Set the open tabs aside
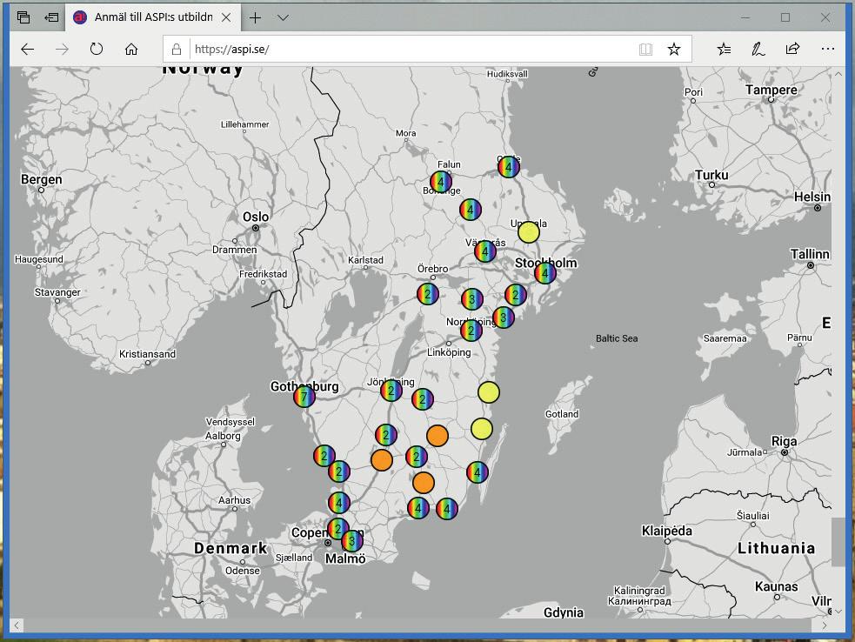This screenshot has height=642, width=855. pos(51,17)
